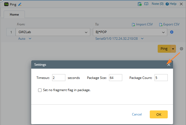Click the Import CSV icon

point(134,25)
